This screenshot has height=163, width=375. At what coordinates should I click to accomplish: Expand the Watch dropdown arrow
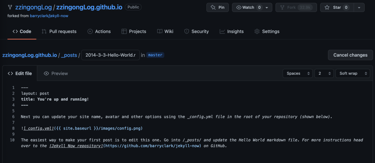point(267,8)
